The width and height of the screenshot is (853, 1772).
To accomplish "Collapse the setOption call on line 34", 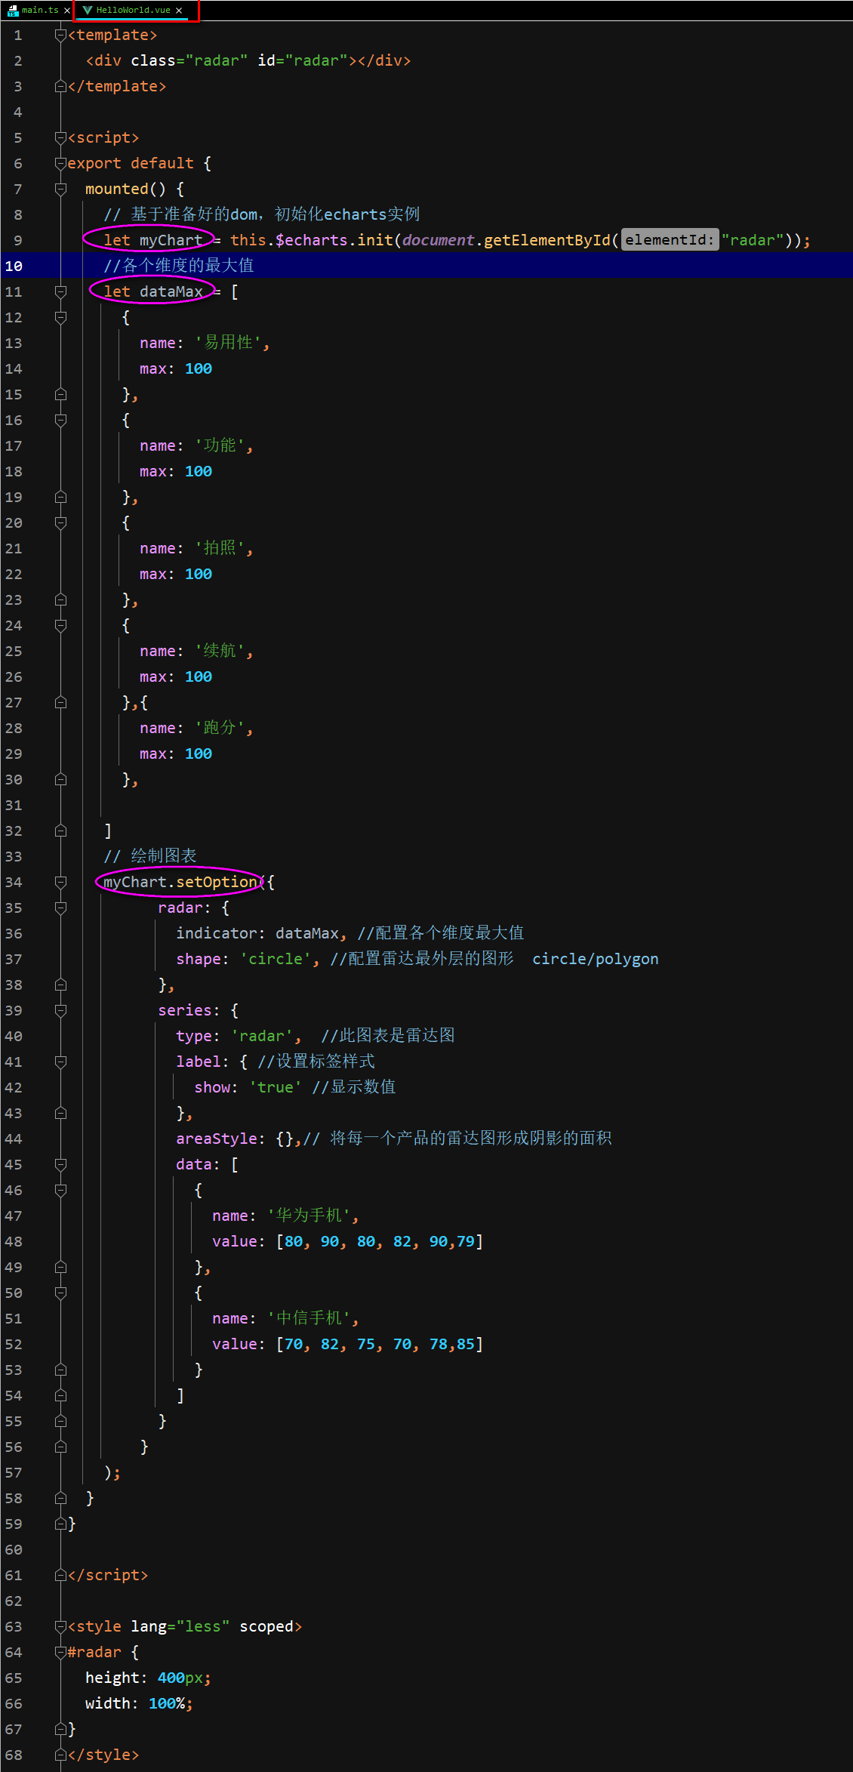I will click(60, 883).
